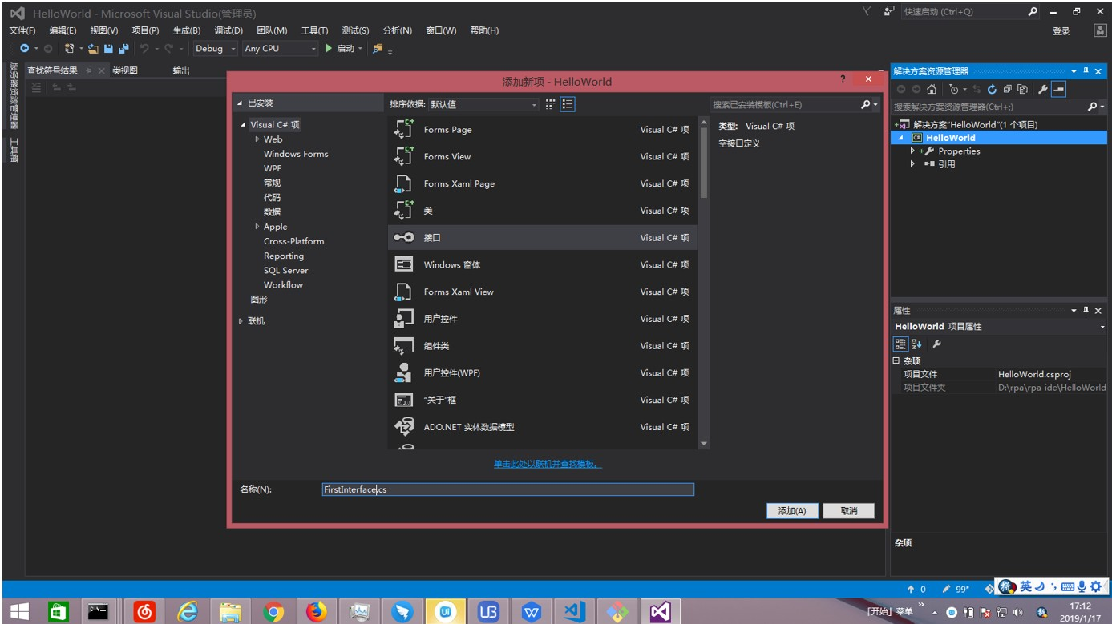Screen dimensions: 1112x624
Task: Select the 用户控件(WPF) template
Action: pyautogui.click(x=543, y=372)
